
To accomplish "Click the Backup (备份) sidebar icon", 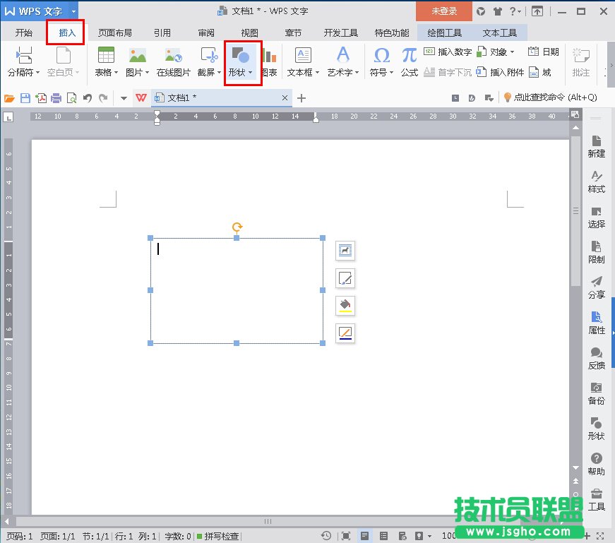I will (x=597, y=393).
